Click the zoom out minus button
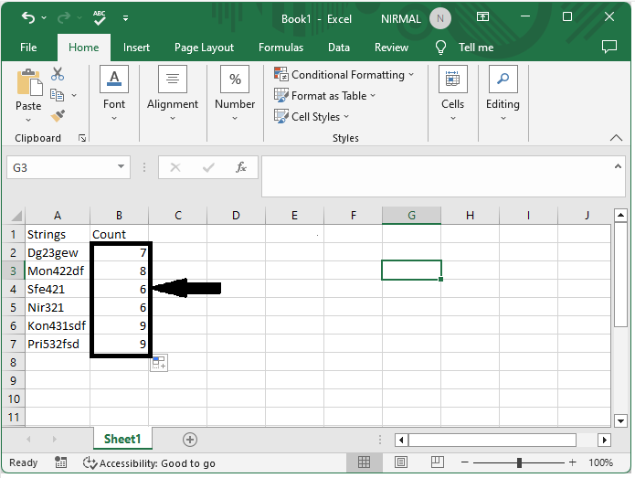 click(464, 462)
